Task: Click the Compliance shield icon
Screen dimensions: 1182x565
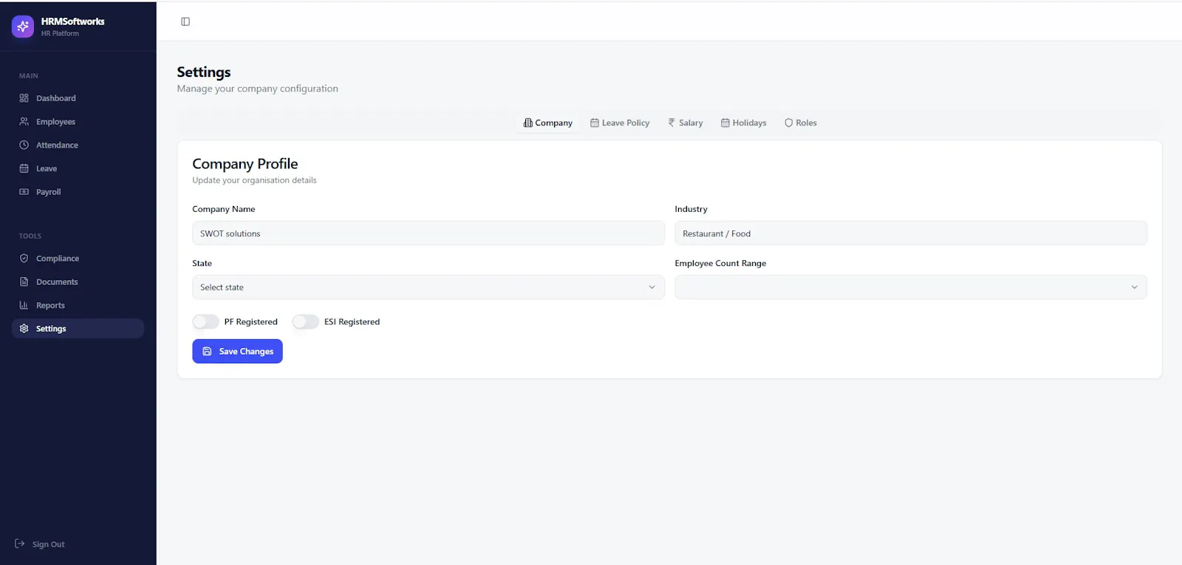Action: (24, 258)
